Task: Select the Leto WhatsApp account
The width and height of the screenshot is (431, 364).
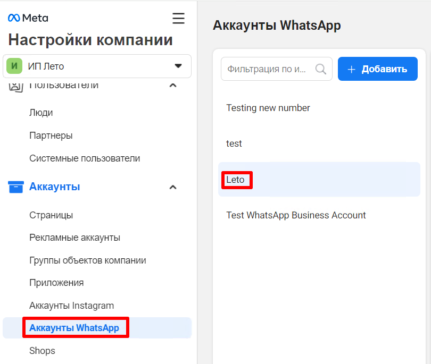Action: tap(236, 180)
